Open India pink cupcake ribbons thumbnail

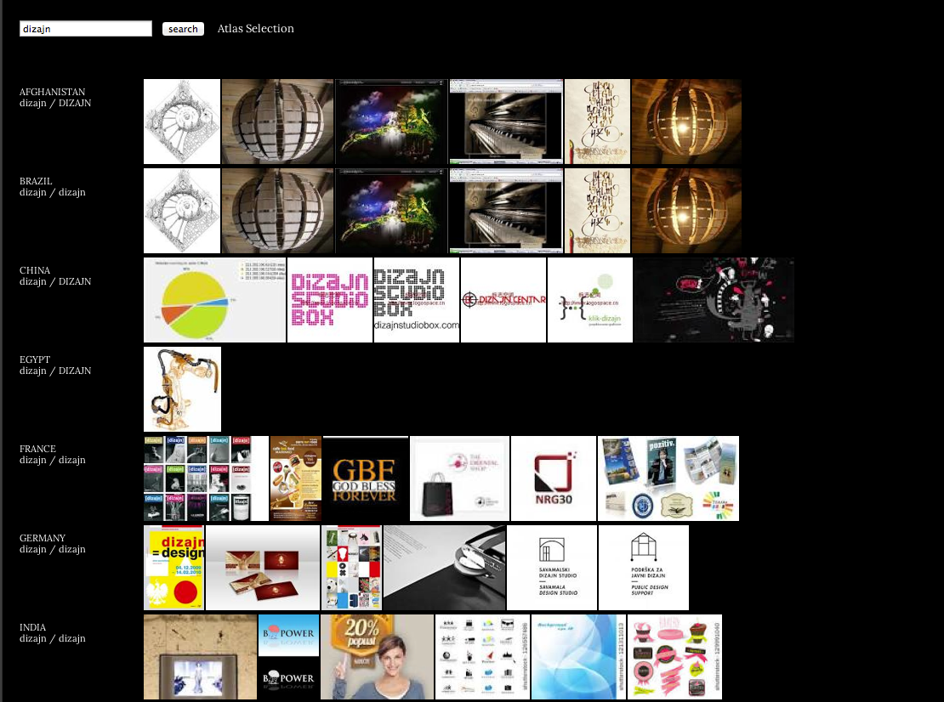pyautogui.click(x=674, y=657)
